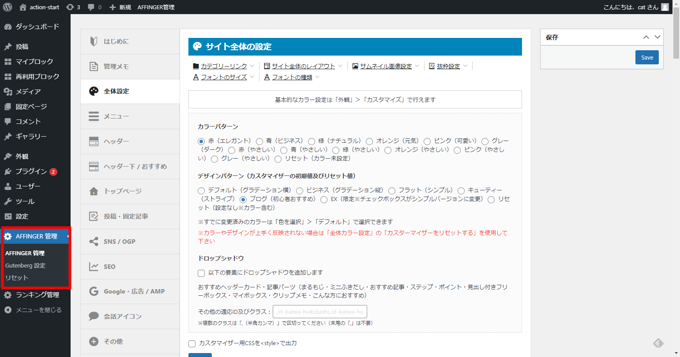The width and height of the screenshot is (680, 357).
Task: Click the 設定 sidebar icon
Action: (x=8, y=216)
